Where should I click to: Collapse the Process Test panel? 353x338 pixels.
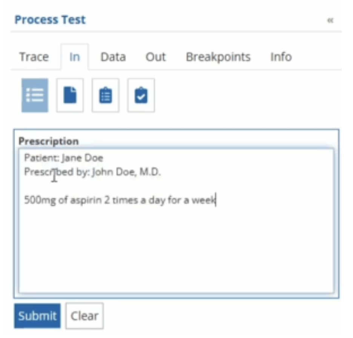(330, 20)
